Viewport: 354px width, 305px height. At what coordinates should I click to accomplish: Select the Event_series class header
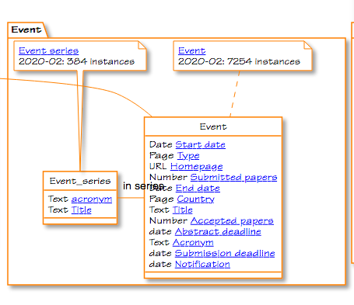(x=80, y=181)
